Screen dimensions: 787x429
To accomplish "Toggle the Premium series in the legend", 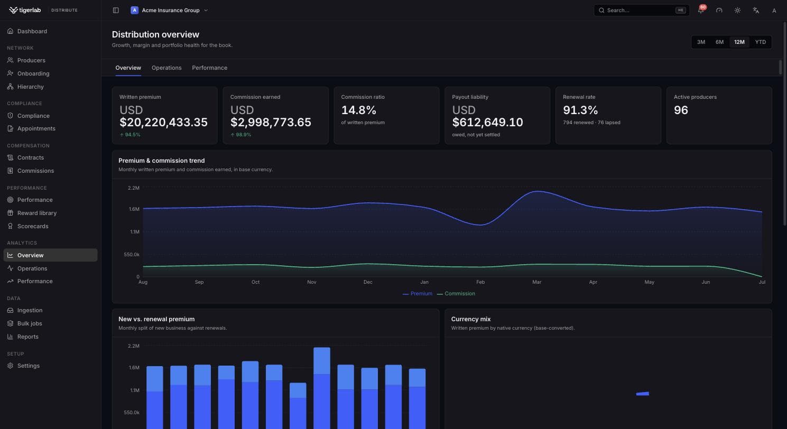I will point(418,294).
